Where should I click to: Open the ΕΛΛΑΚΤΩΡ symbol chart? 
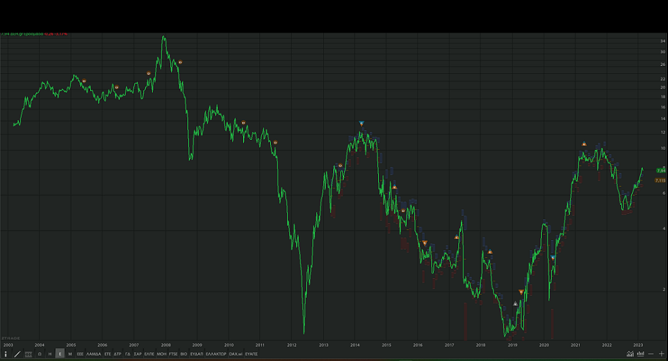[216, 354]
